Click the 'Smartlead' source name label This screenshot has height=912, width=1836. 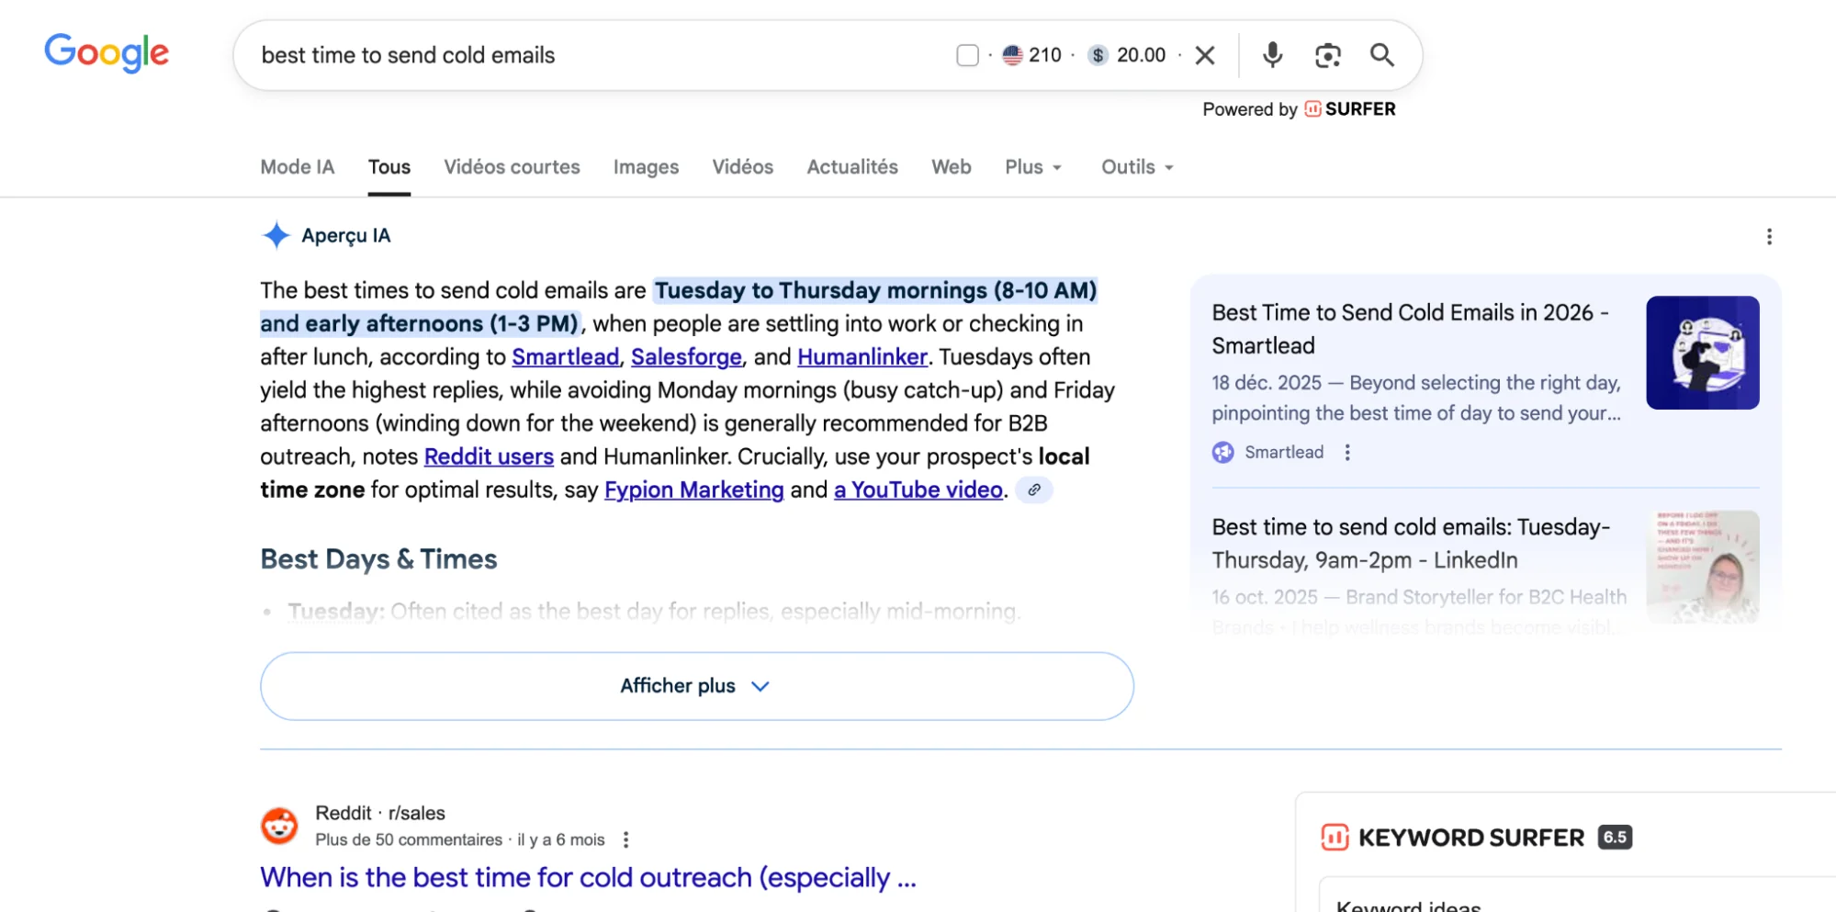(x=1284, y=452)
